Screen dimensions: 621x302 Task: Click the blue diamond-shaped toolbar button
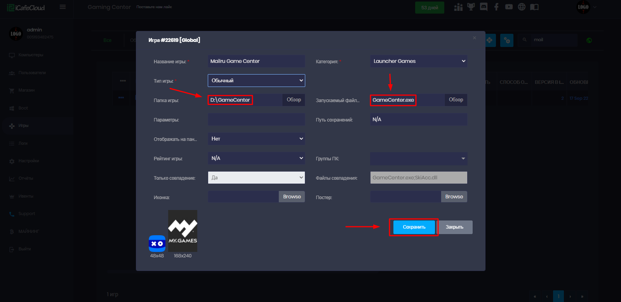(490, 40)
